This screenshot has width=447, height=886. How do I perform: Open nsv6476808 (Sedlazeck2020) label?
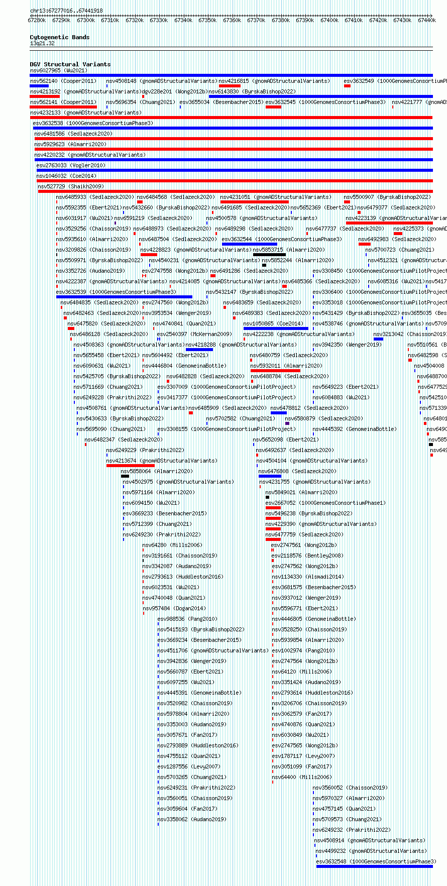(x=298, y=471)
